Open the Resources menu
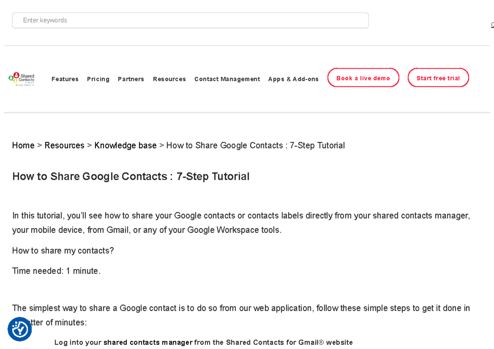Image resolution: width=494 pixels, height=349 pixels. [x=169, y=79]
